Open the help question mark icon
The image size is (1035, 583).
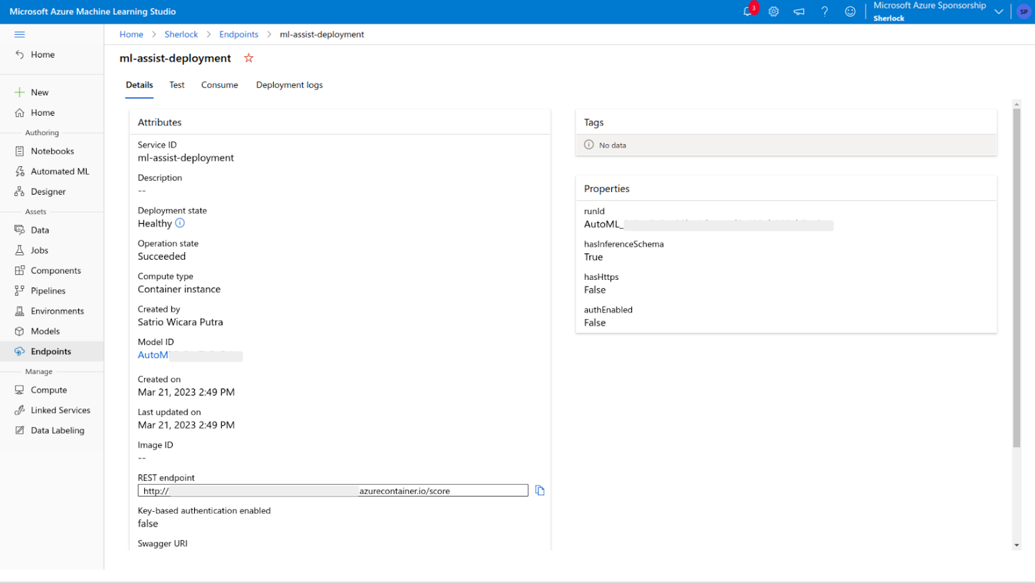(x=825, y=12)
